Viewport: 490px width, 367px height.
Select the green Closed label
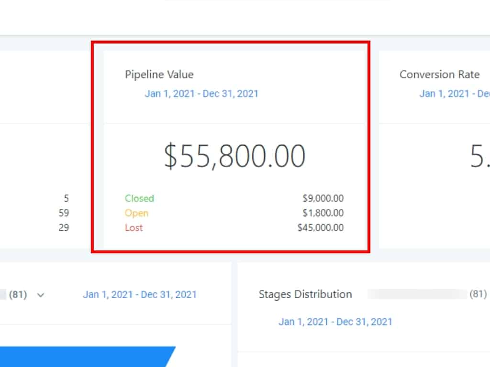(139, 198)
